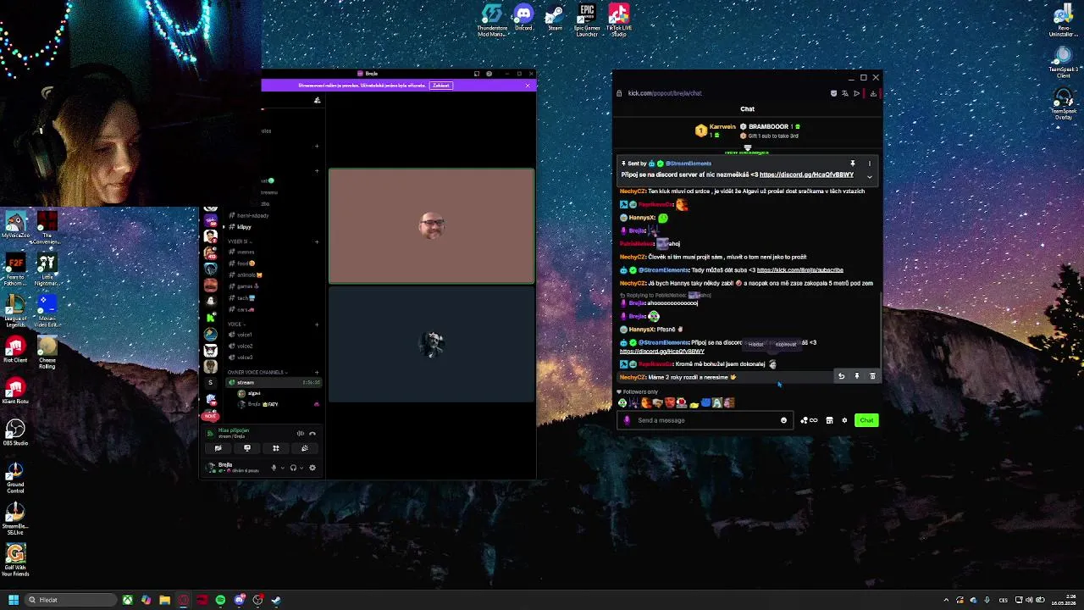Image resolution: width=1084 pixels, height=610 pixels.
Task: Open headphones device dropdown arrow
Action: pos(301,468)
